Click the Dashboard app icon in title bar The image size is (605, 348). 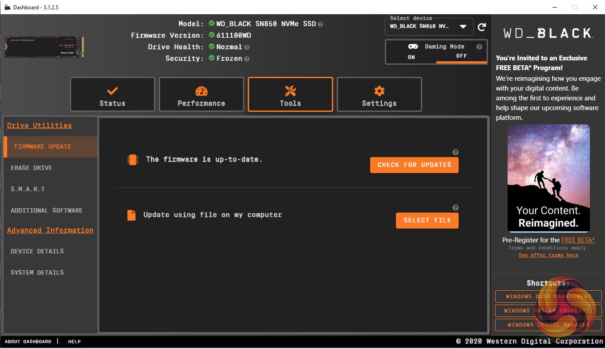point(7,7)
